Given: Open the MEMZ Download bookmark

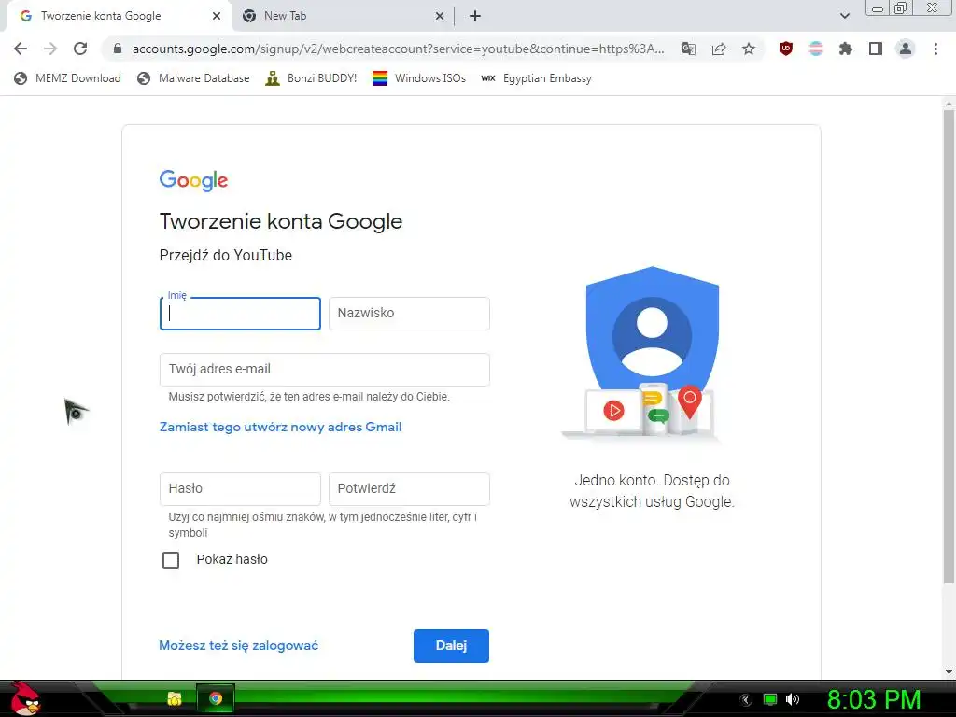Looking at the screenshot, I should click(67, 78).
